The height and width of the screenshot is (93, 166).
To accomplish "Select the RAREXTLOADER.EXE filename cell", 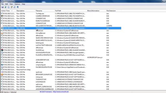I will click(43, 21).
